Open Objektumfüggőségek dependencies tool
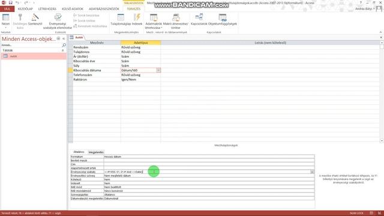The width and height of the screenshot is (384, 216). 223,20
